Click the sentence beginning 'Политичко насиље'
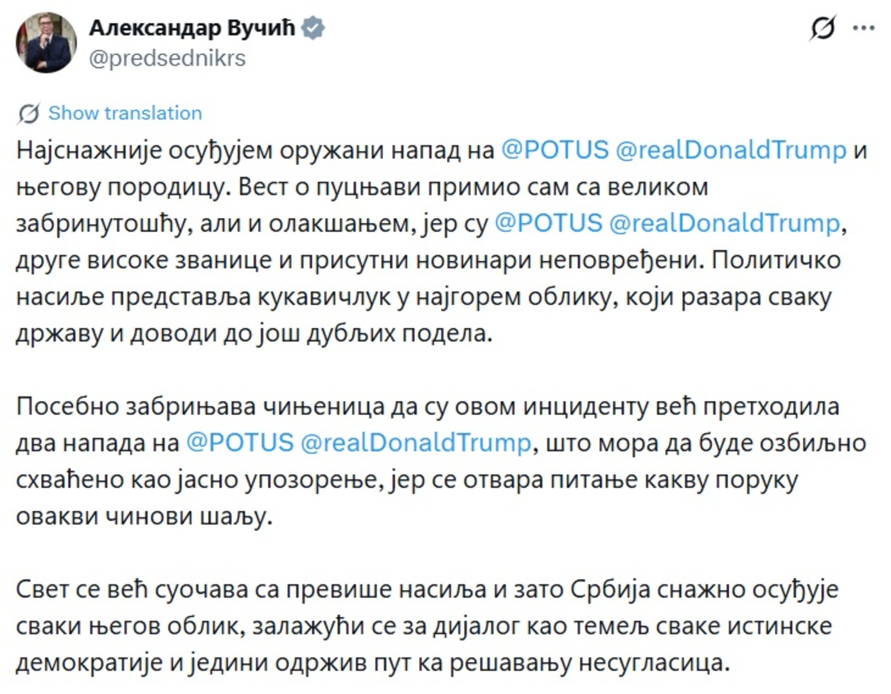 coord(385,297)
